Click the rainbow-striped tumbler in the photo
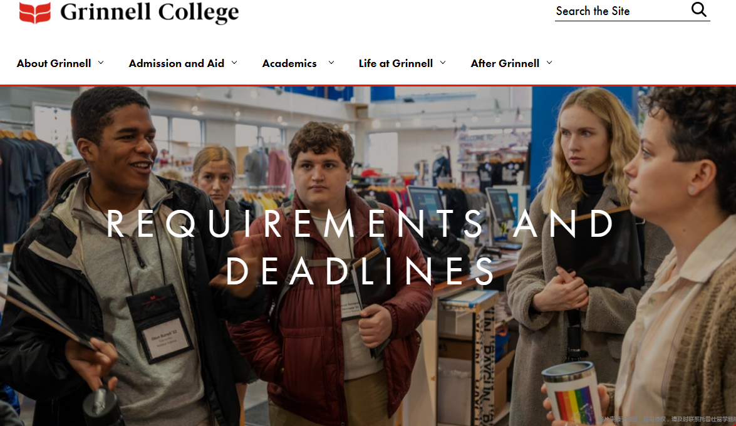 click(571, 393)
